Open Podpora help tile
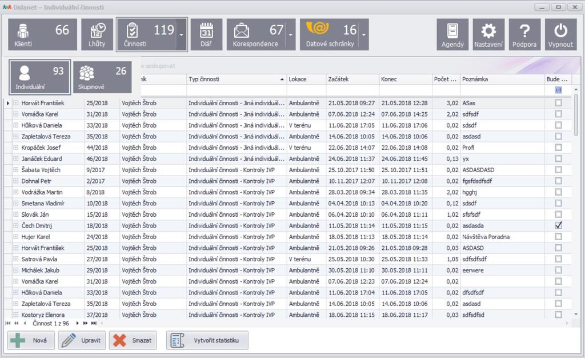Viewport: 585px width, 358px height. 524,34
